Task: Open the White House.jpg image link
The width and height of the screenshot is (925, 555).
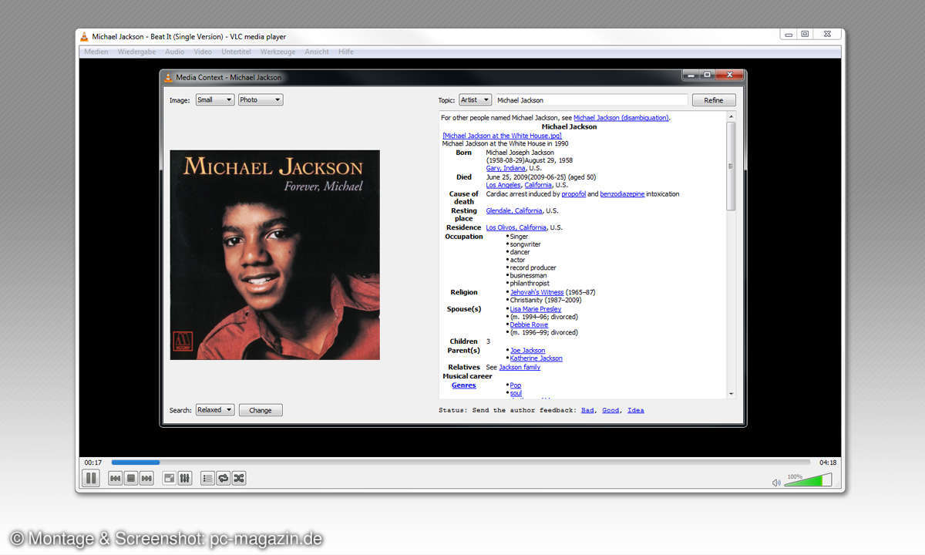Action: pyautogui.click(x=502, y=136)
